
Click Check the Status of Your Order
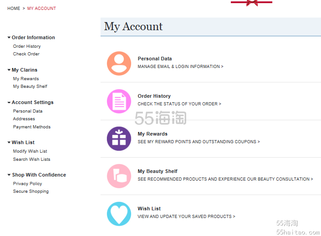click(179, 104)
